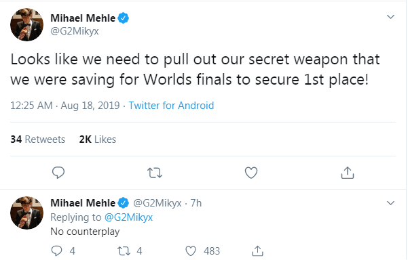Open the Twitter for Android link

(171, 106)
